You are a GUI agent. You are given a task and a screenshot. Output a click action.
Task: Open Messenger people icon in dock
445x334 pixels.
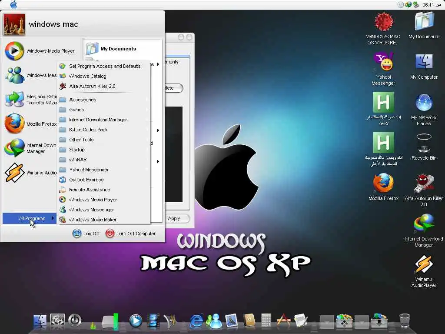pos(213,321)
